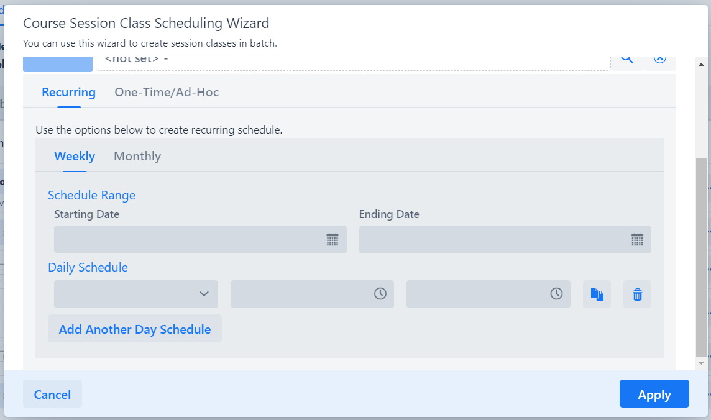Duplicate the daily schedule row with the copy icon
The width and height of the screenshot is (711, 420).
coord(597,294)
